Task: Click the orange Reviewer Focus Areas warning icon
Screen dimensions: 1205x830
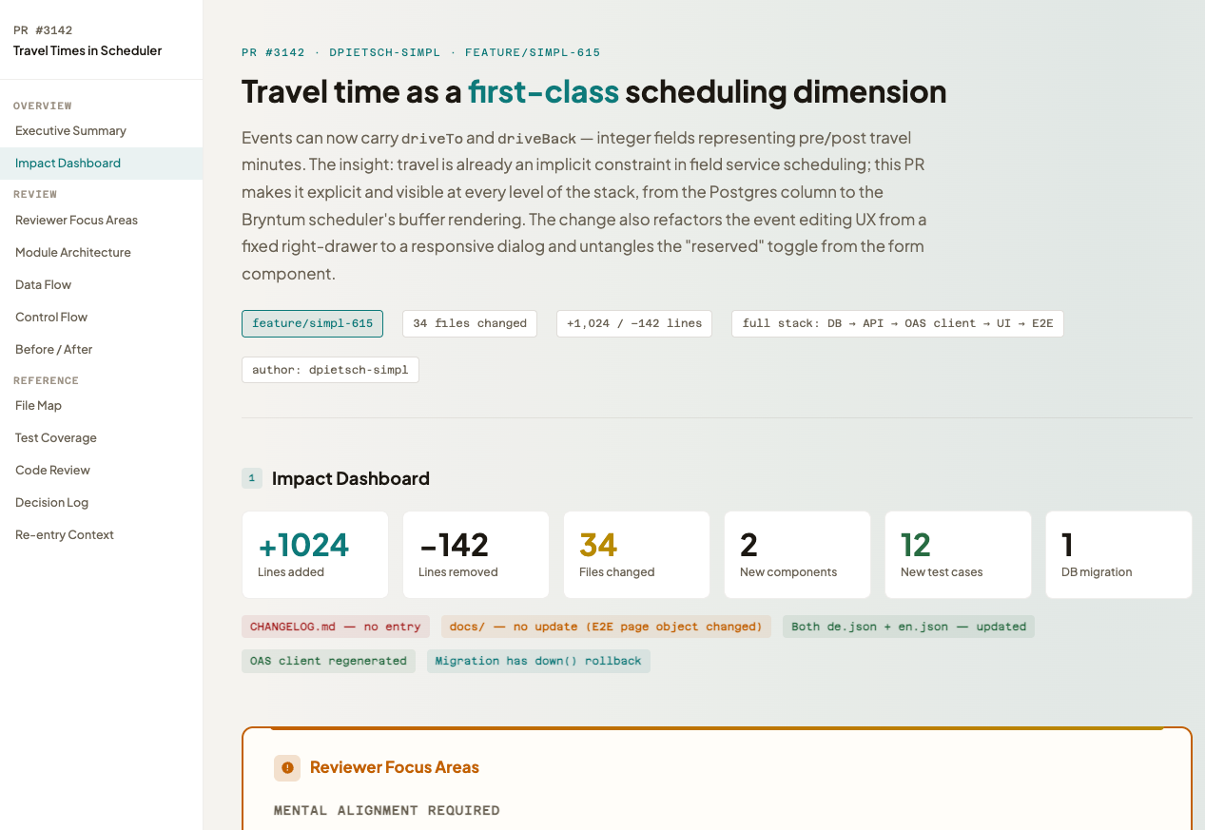Action: pos(287,768)
